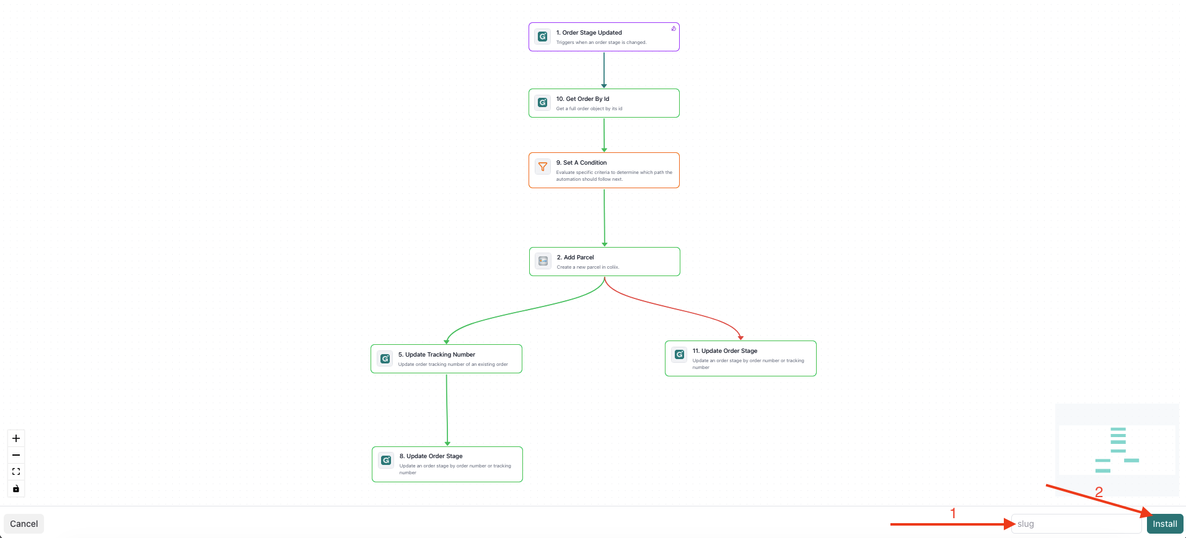Click the small trigger badge on step 1
The height and width of the screenshot is (538, 1186).
coord(674,28)
